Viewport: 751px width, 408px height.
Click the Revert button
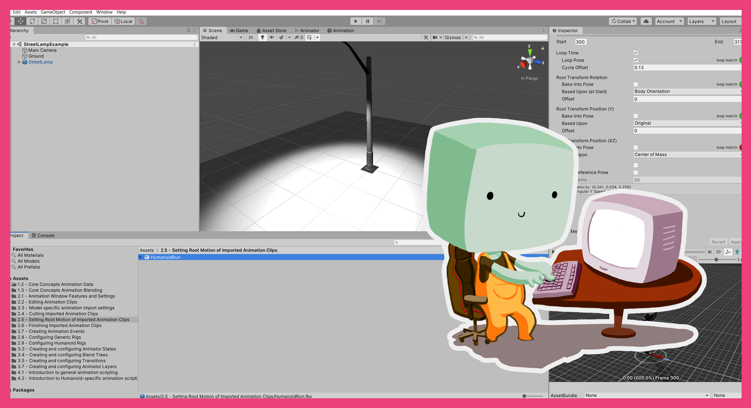[718, 242]
